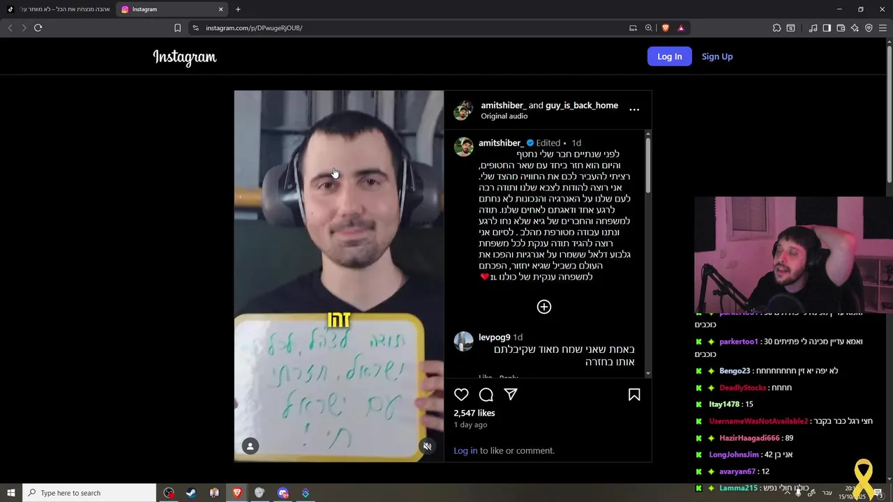Open levpog9 commenter profile
Screen dimensions: 893x502
pos(494,337)
